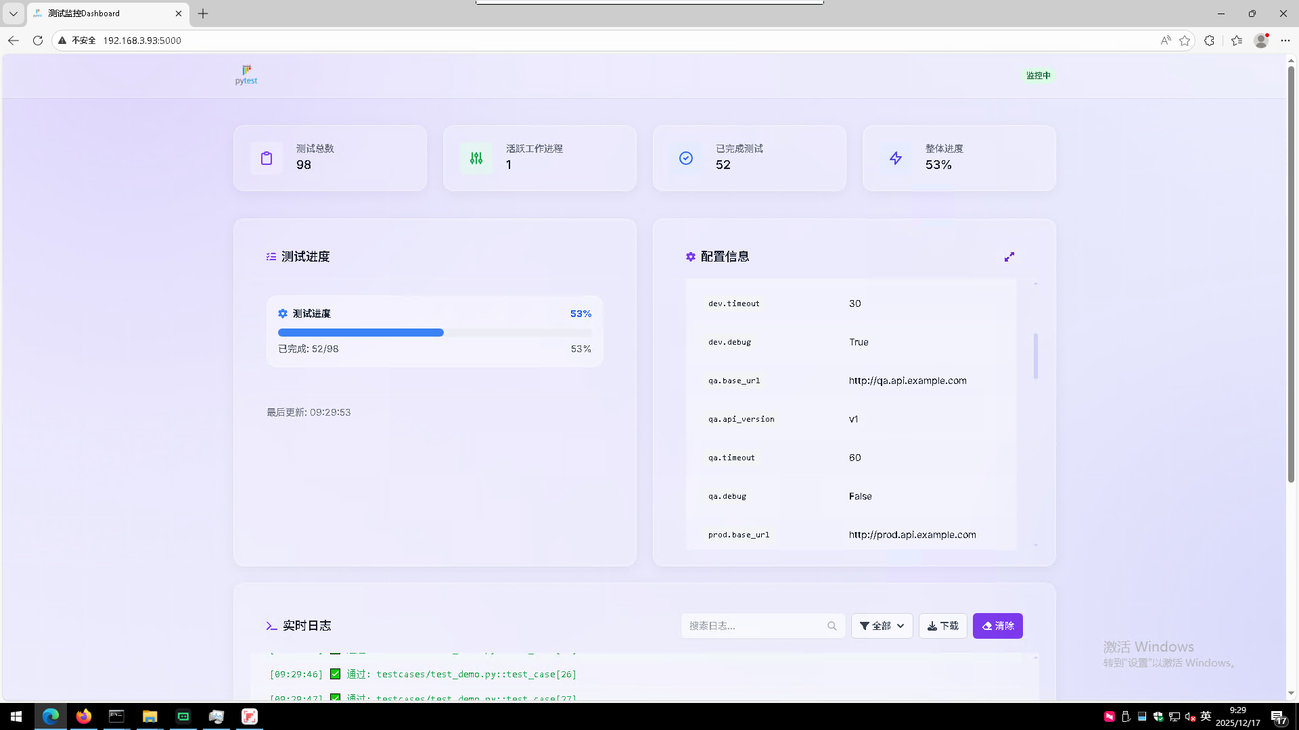Add this page to favorites
The image size is (1299, 730).
click(1185, 41)
